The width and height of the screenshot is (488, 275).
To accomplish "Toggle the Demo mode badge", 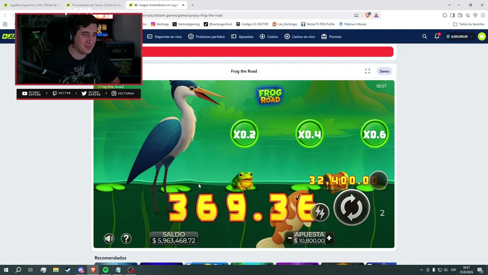I will pyautogui.click(x=385, y=71).
